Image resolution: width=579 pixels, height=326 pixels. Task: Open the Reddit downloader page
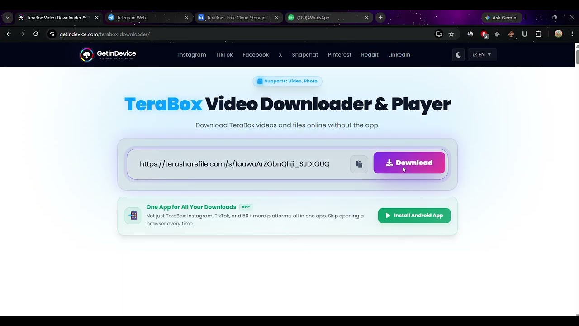[370, 55]
